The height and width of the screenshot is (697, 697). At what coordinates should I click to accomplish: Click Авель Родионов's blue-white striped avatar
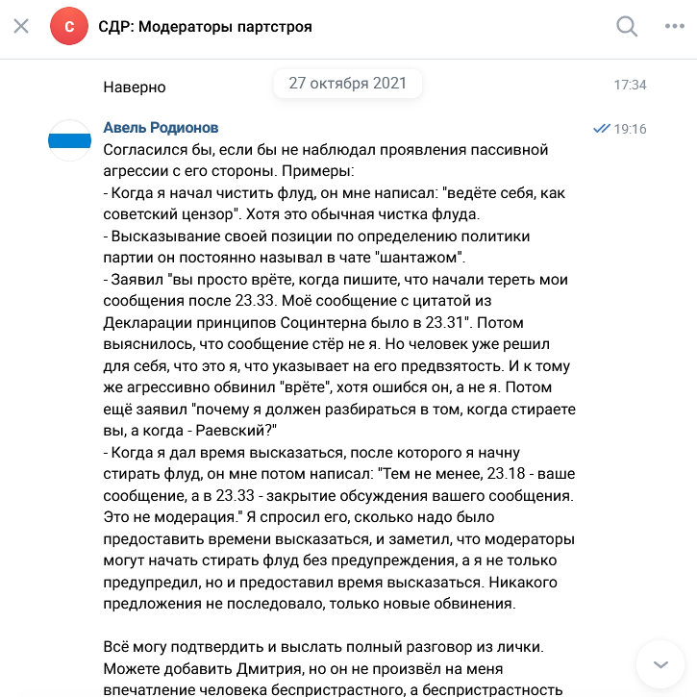tap(69, 140)
